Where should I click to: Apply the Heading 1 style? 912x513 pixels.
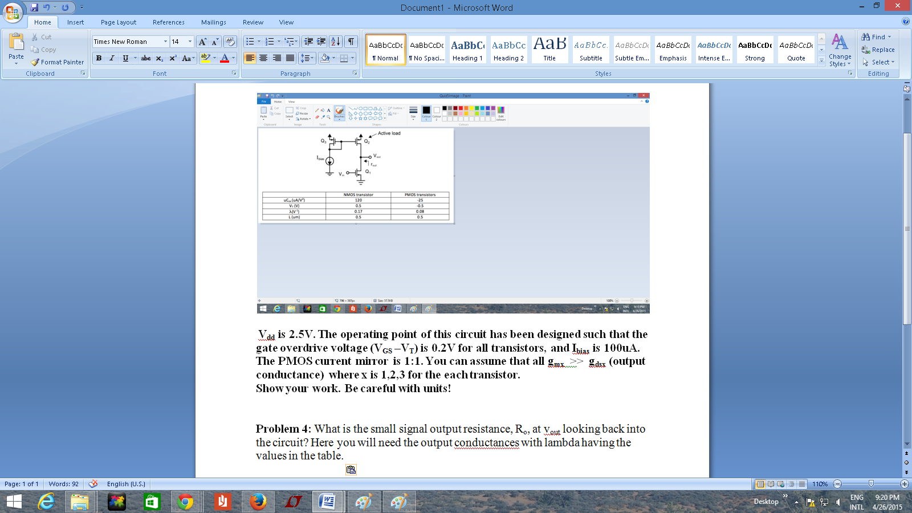pos(467,50)
